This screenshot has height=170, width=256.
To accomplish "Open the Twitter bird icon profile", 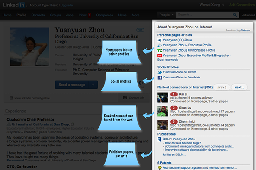I will [160, 72].
